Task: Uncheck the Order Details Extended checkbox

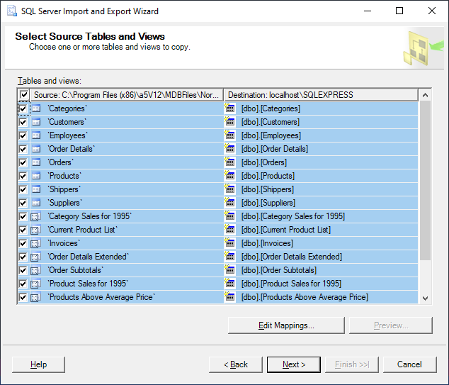Action: (23, 257)
